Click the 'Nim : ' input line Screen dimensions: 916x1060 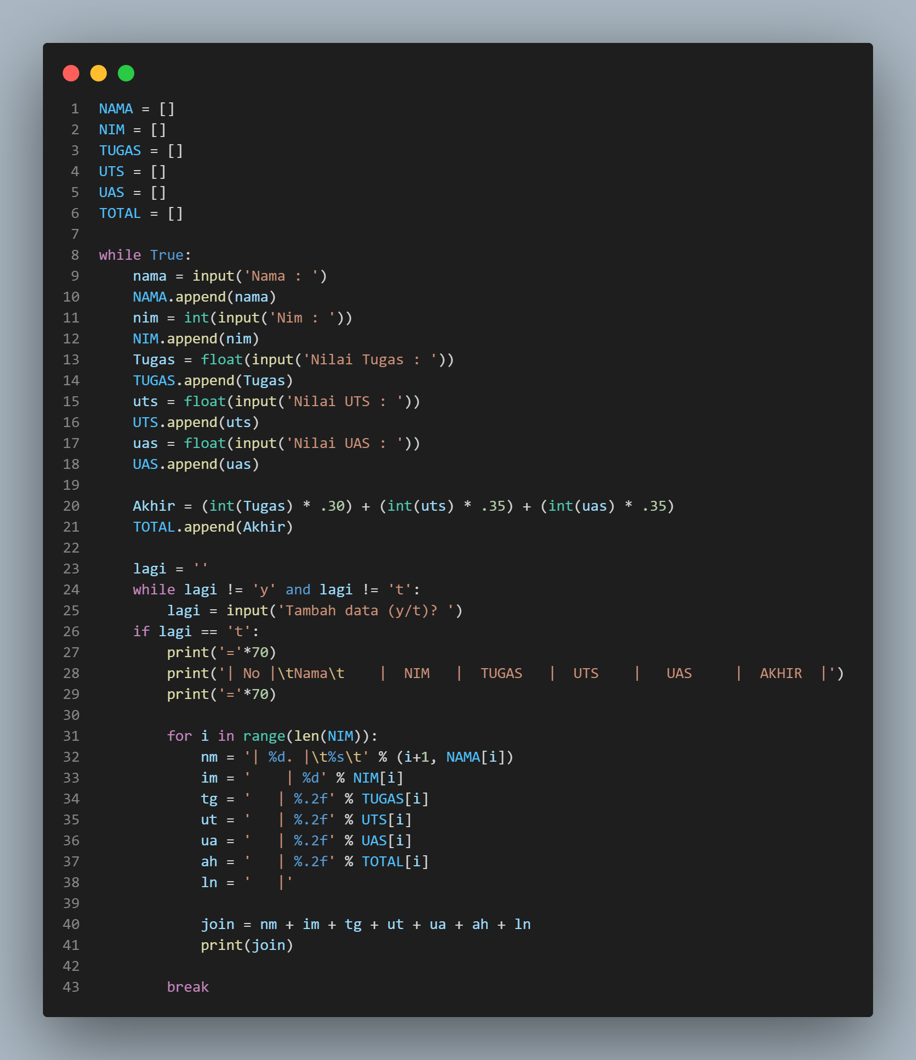(242, 318)
